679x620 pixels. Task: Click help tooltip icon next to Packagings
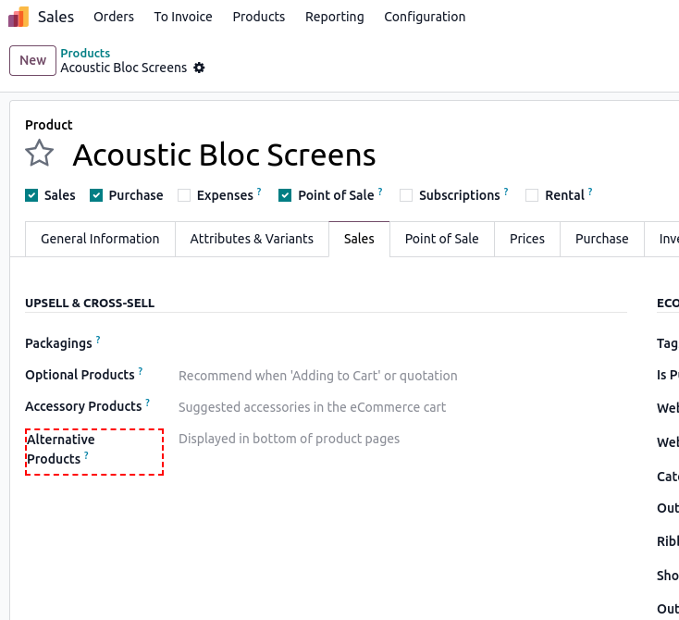pos(98,341)
